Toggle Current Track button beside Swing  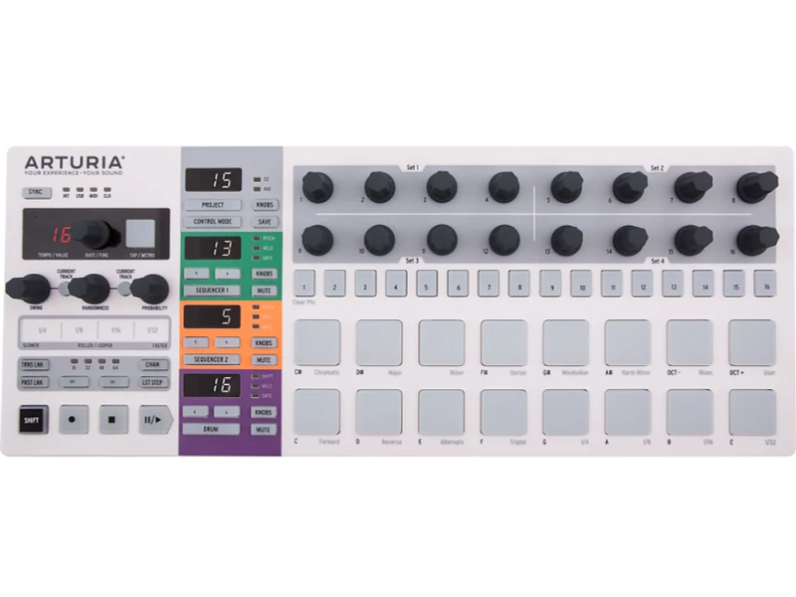[64, 289]
